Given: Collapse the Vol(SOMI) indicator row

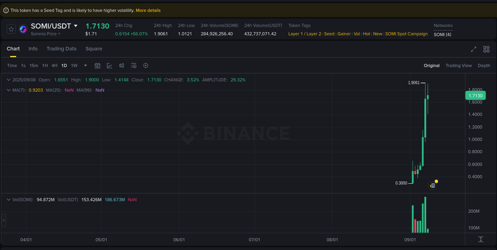Looking at the screenshot, I should pyautogui.click(x=8, y=200).
